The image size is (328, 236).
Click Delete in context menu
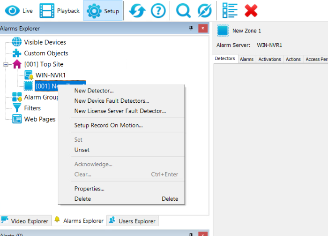point(121,199)
